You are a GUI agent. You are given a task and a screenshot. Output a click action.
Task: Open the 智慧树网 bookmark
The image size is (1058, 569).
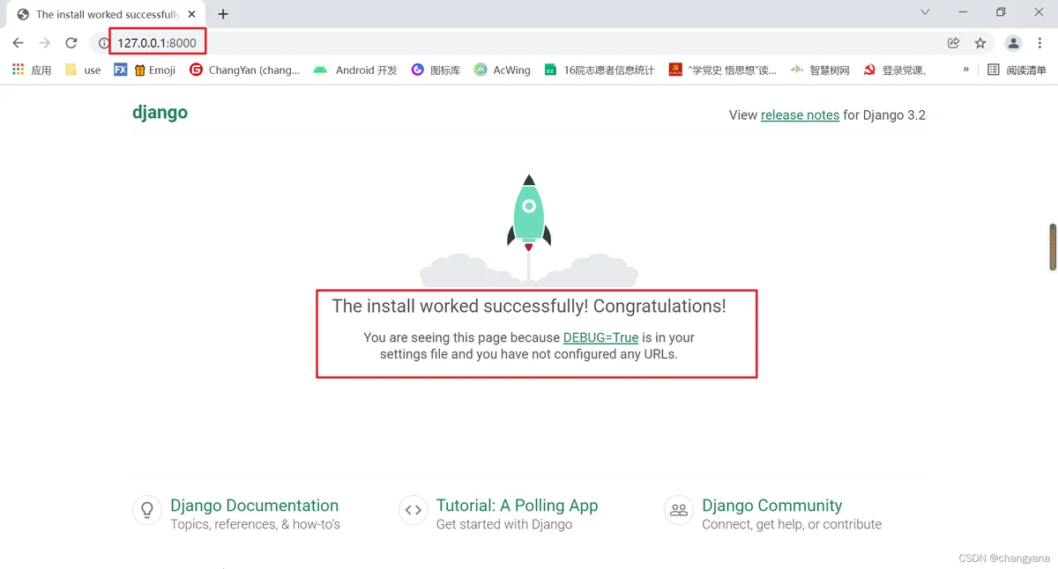pos(820,70)
